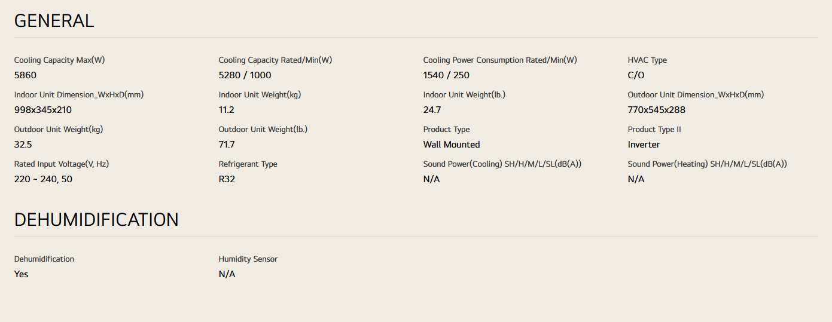Viewport: 832px width, 322px height.
Task: Click the DEHUMIDIFICATION section heading
Action: point(96,220)
